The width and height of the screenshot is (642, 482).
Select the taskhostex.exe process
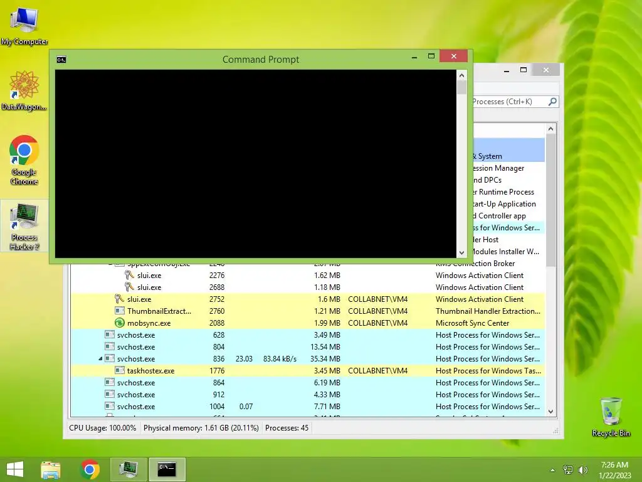(307, 370)
